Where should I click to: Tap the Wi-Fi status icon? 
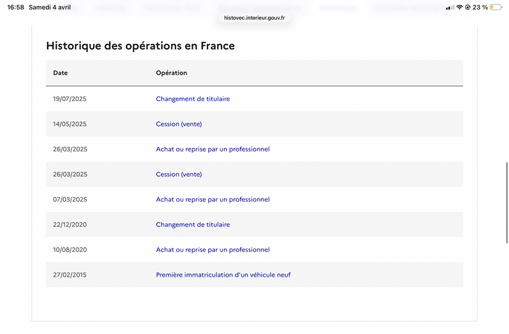tap(459, 8)
